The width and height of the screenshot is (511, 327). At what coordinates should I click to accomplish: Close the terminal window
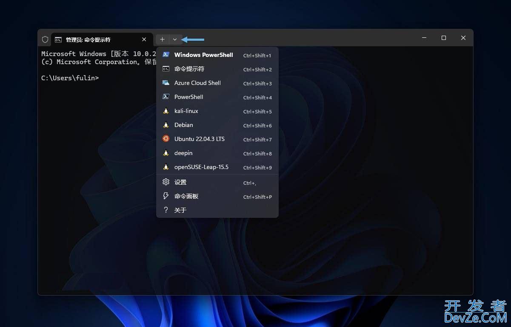(x=463, y=38)
